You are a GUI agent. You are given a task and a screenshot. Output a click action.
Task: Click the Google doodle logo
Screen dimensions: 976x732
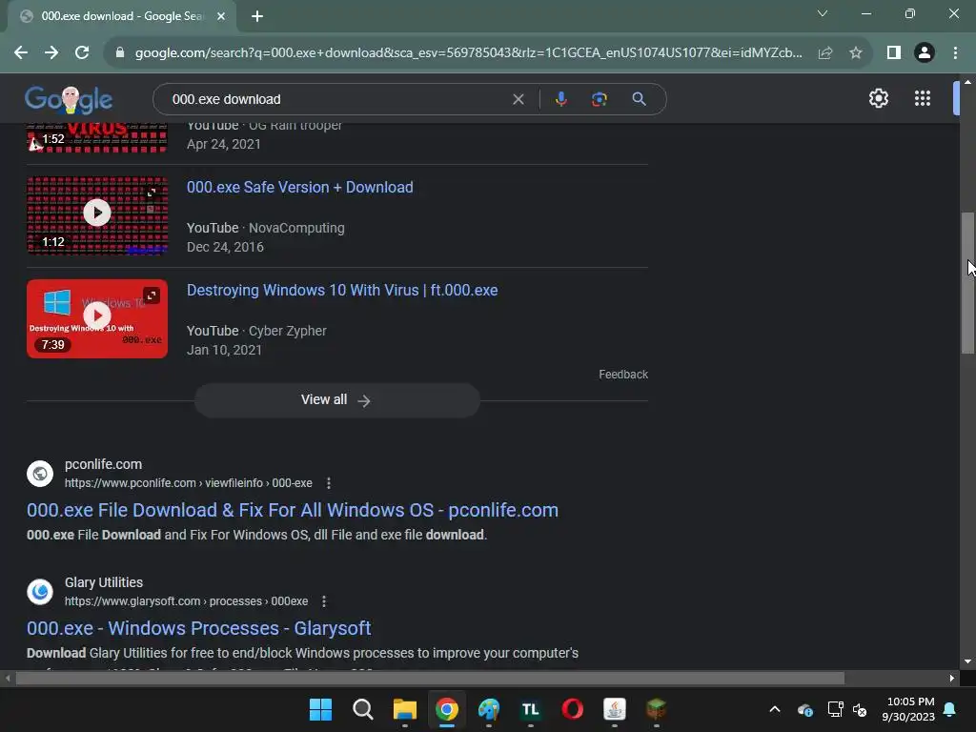[x=69, y=99]
